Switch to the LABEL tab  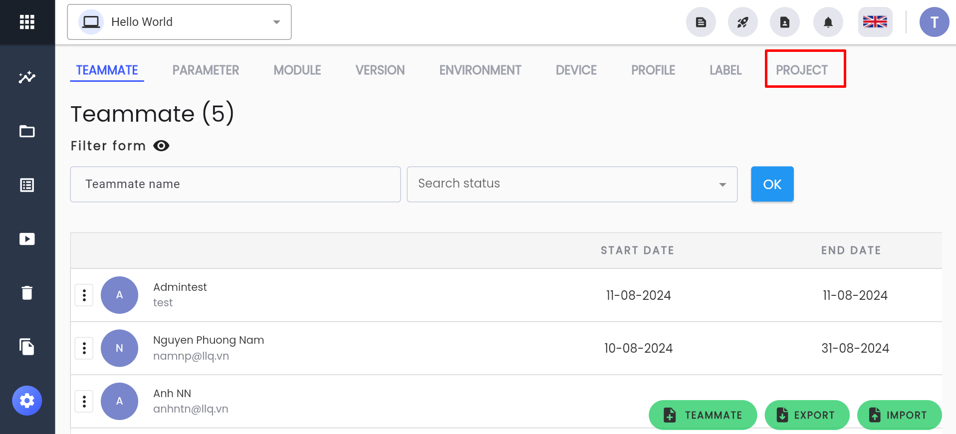725,70
